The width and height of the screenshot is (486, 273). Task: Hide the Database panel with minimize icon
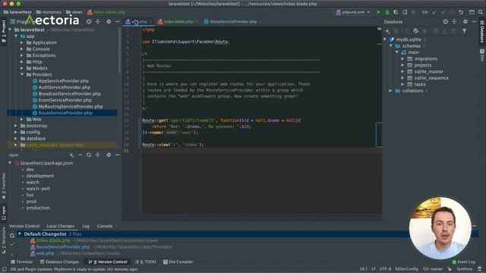pos(474,22)
